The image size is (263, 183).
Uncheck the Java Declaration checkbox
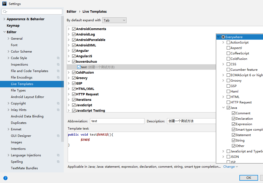tap(233, 119)
